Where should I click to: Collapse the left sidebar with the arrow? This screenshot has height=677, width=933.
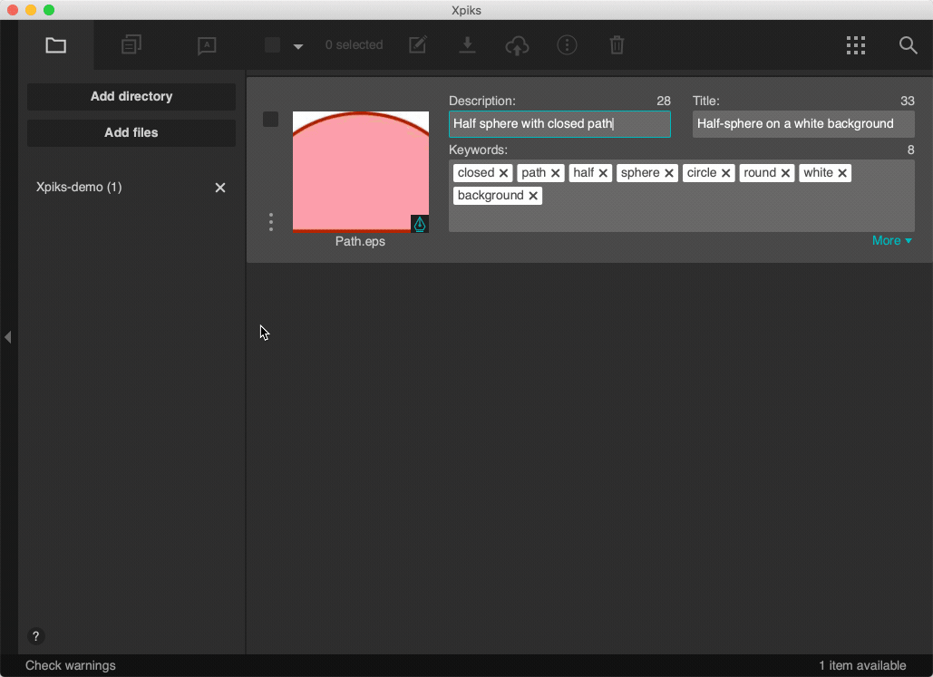click(x=8, y=336)
